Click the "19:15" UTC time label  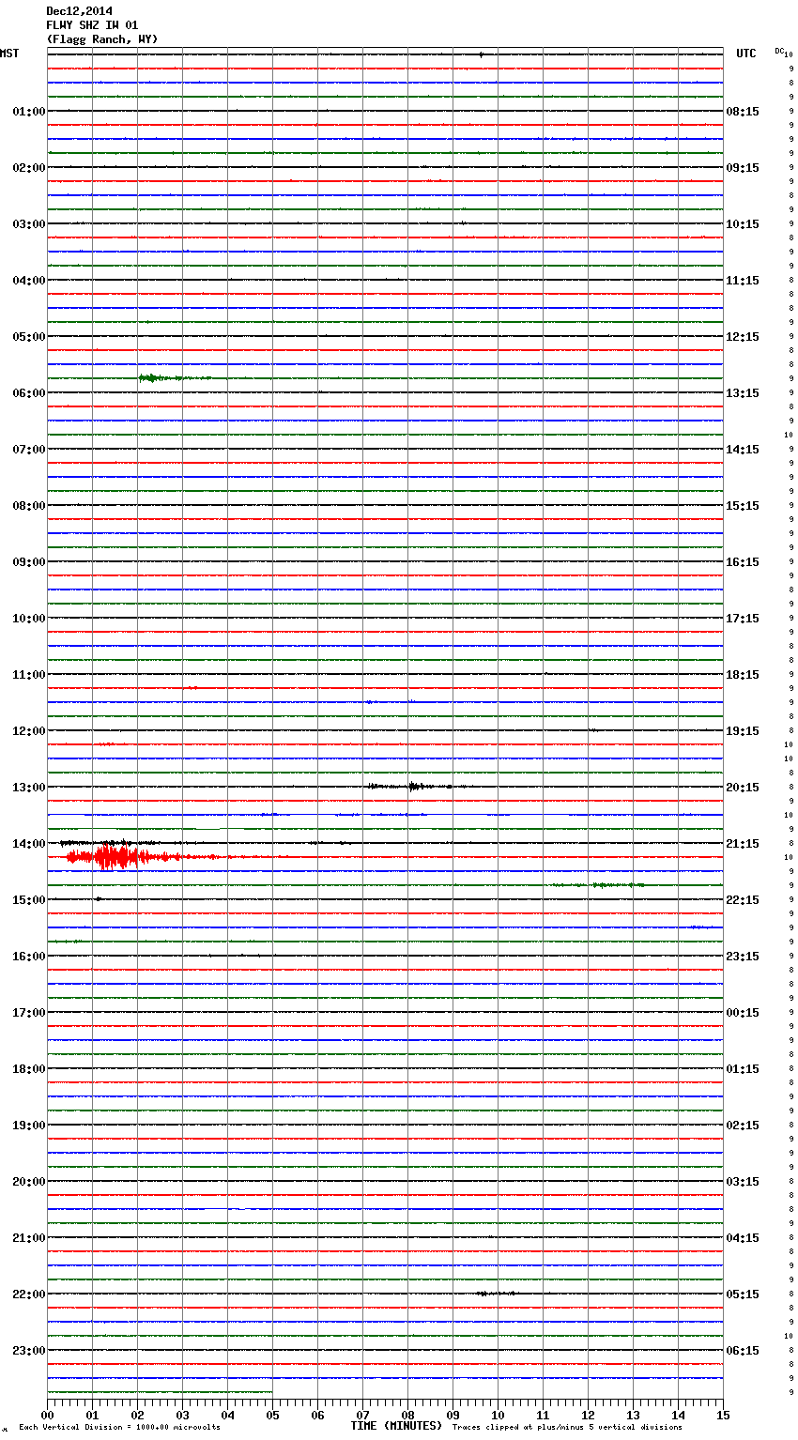tap(743, 731)
